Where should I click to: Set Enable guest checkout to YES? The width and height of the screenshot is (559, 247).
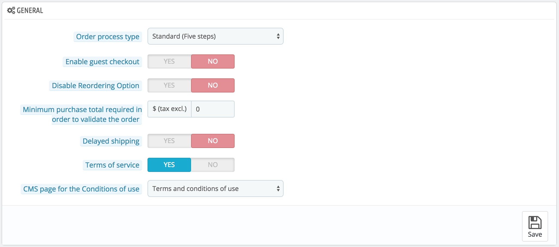169,61
